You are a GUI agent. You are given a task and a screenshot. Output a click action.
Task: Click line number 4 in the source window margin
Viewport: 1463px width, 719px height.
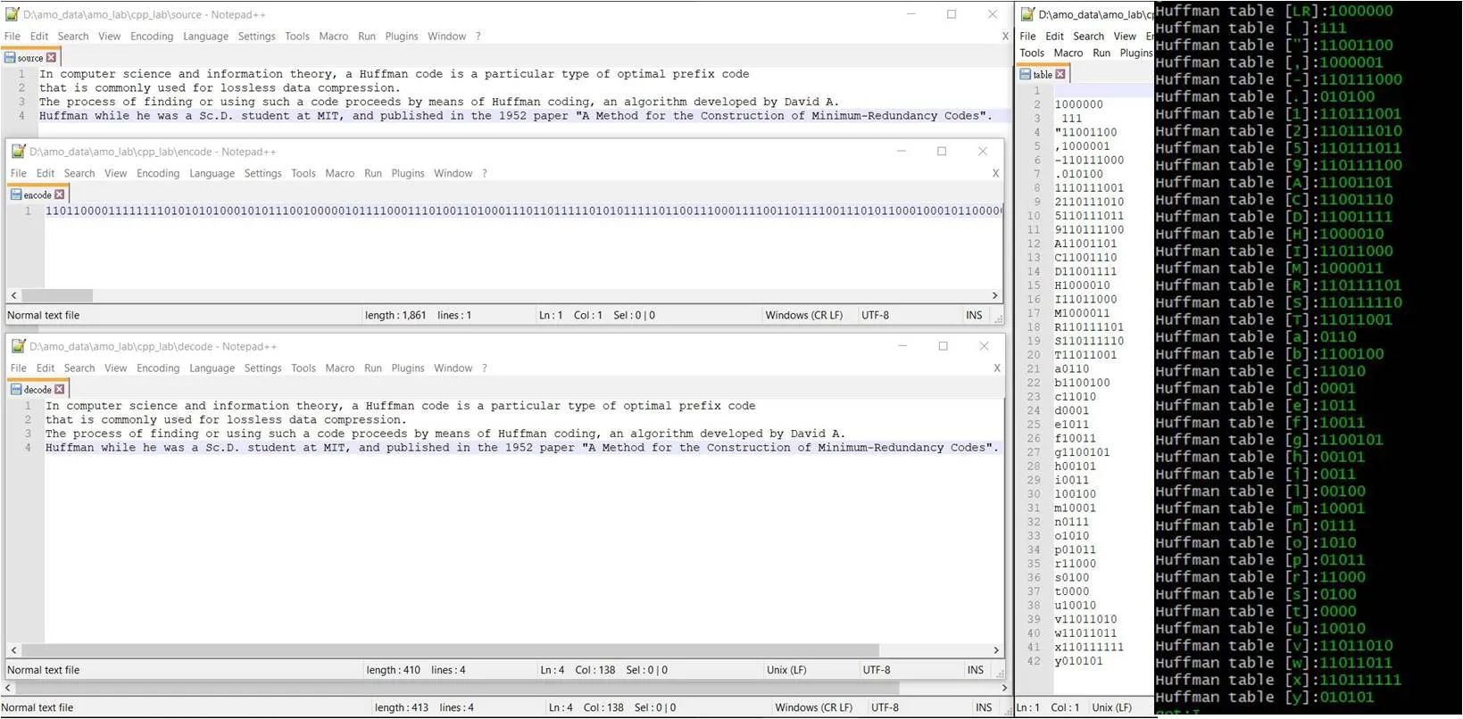coord(22,116)
